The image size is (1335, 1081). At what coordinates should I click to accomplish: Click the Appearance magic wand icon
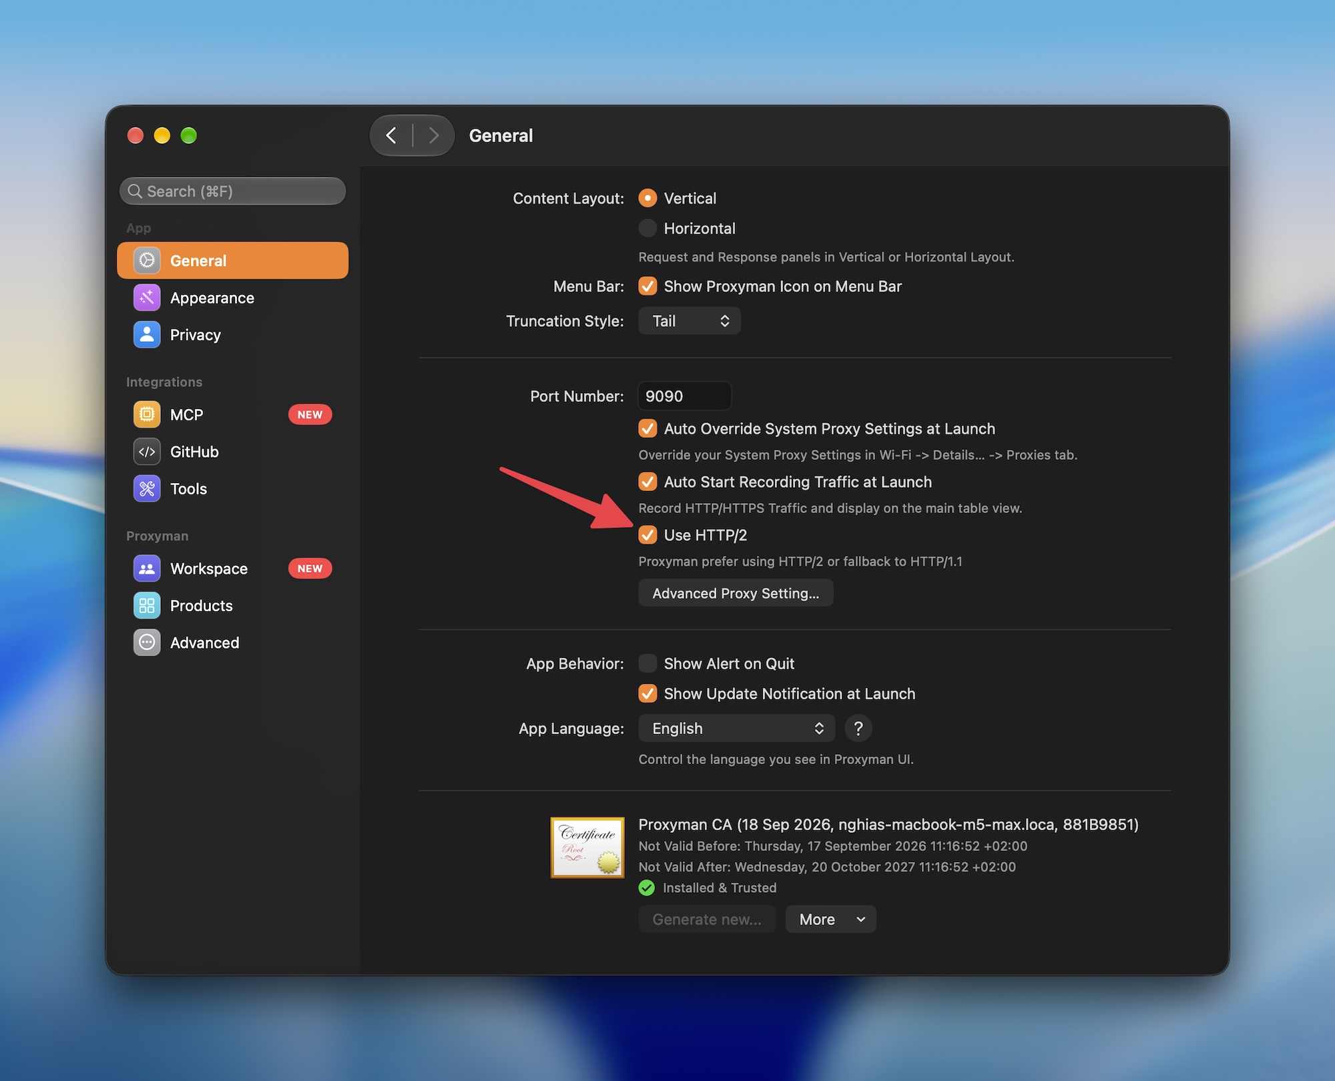(147, 298)
